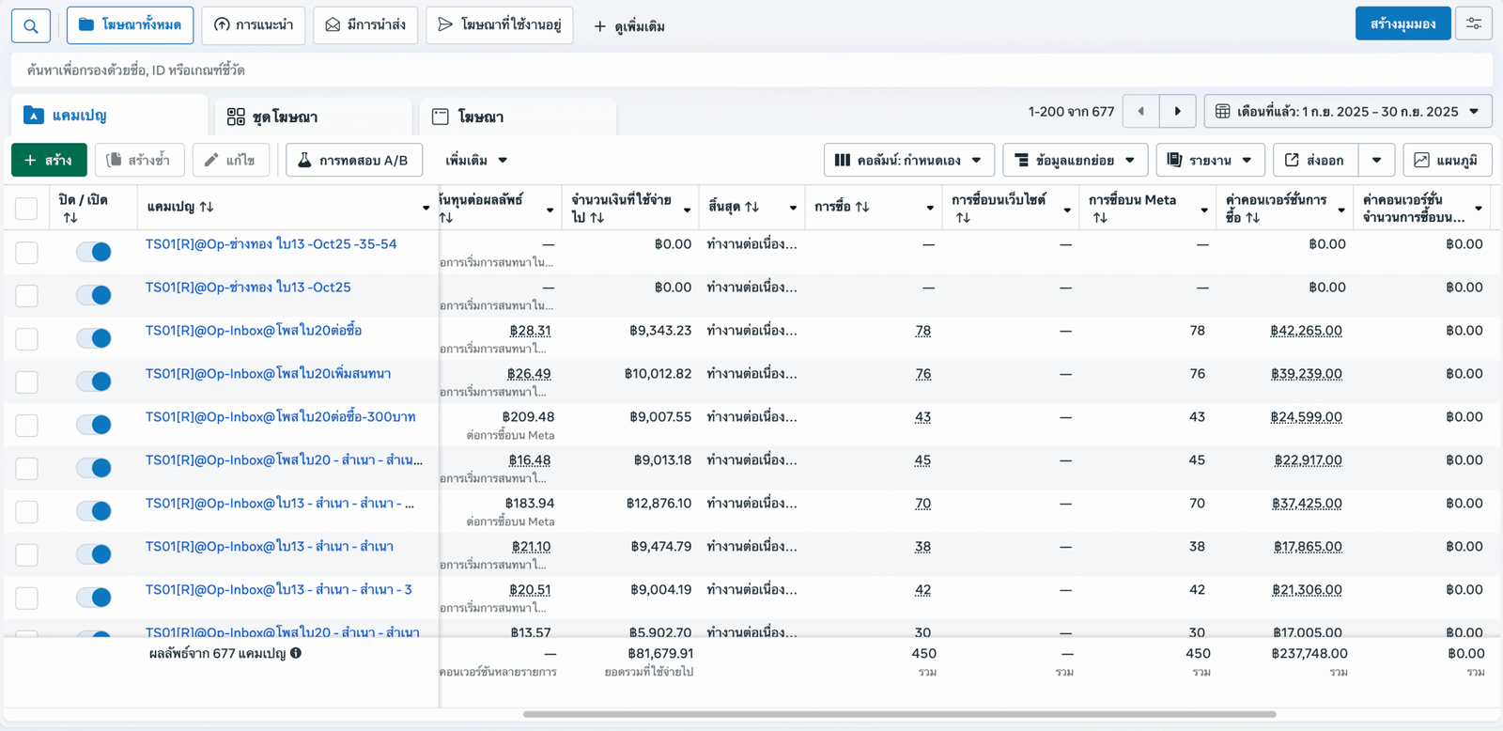The image size is (1503, 731).
Task: Open the ข้อมูลแยกย่อย breakdown dropdown
Action: click(1075, 160)
